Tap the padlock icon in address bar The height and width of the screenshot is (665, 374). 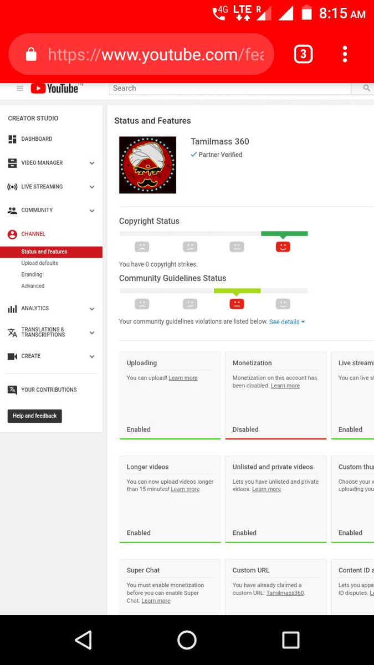click(31, 54)
